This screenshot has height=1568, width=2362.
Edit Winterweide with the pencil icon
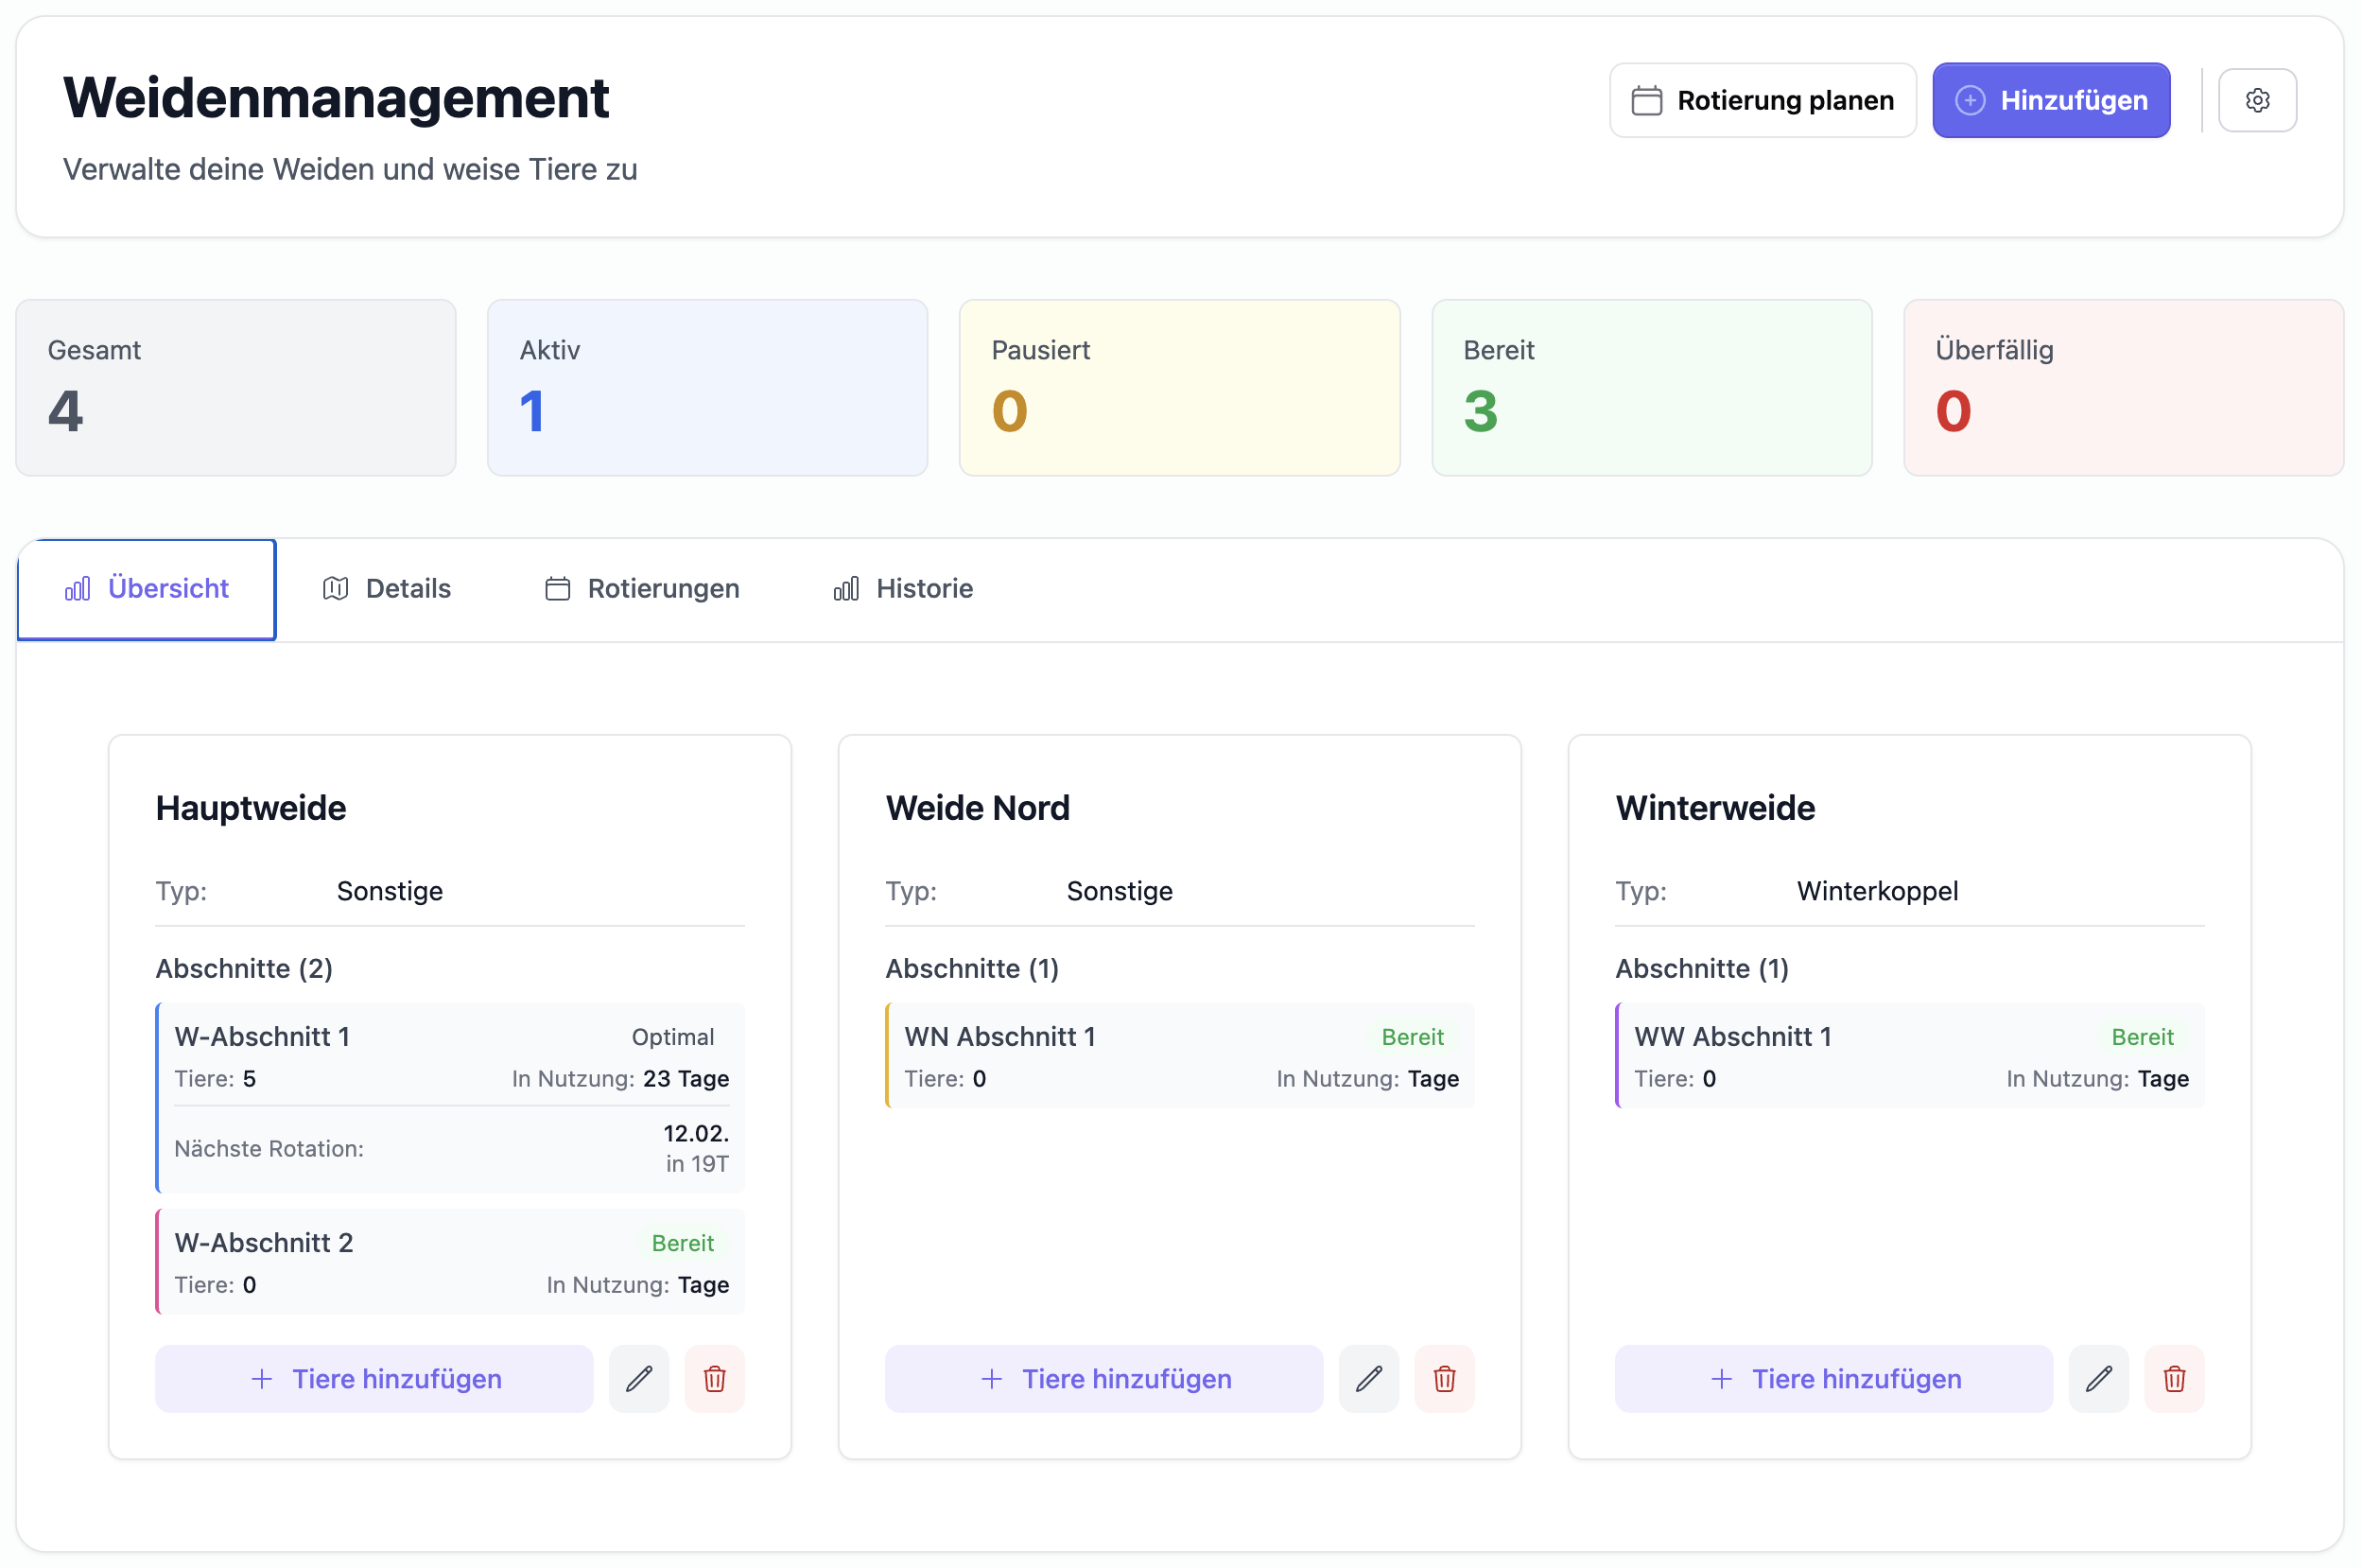click(x=2098, y=1379)
